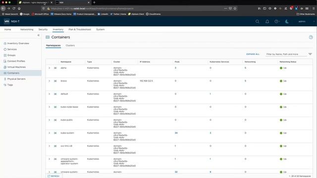Refresh the namespaces list
This screenshot has height=178, width=317.
point(53,176)
